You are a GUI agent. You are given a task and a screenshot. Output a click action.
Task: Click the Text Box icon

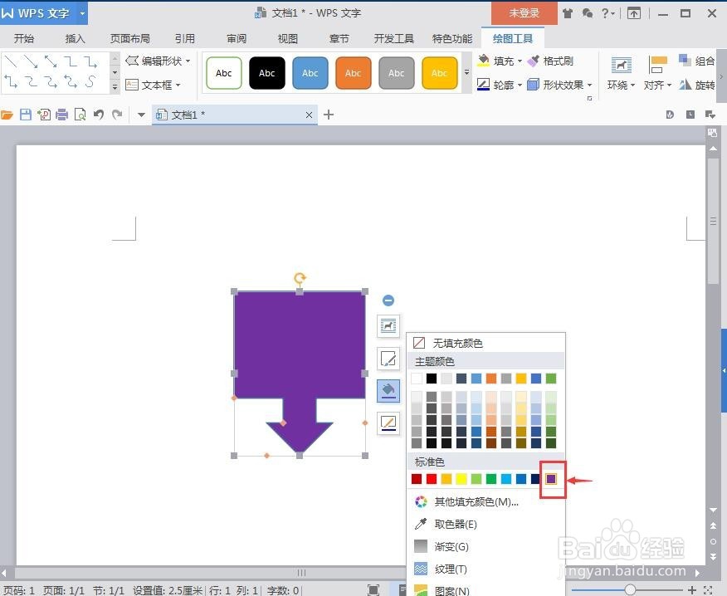click(132, 85)
